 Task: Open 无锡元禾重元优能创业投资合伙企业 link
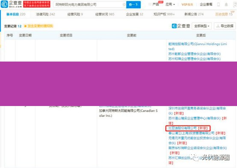pyautogui.click(x=197, y=140)
